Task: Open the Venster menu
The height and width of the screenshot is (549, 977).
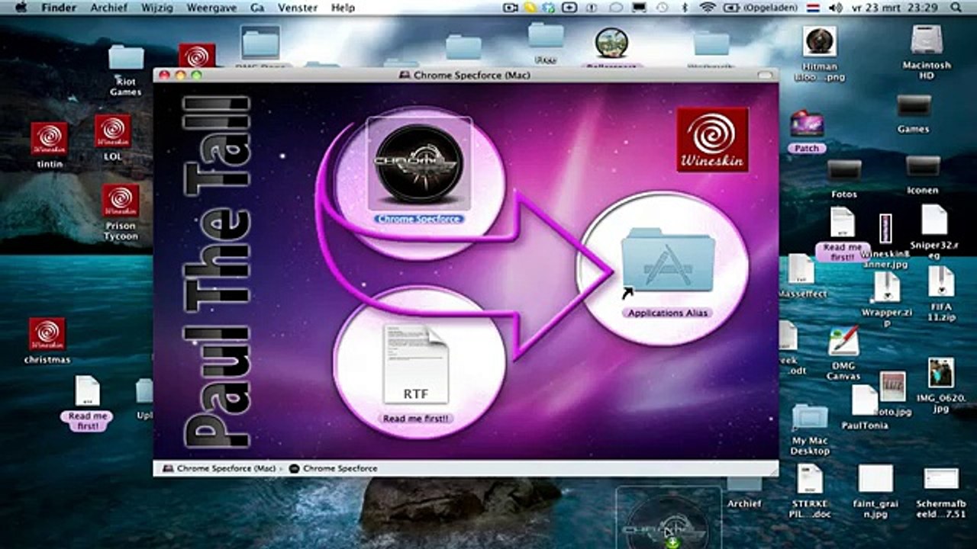Action: point(298,8)
